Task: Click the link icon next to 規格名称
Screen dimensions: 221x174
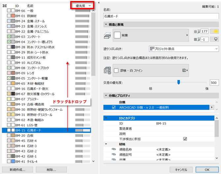Action: coord(114,149)
